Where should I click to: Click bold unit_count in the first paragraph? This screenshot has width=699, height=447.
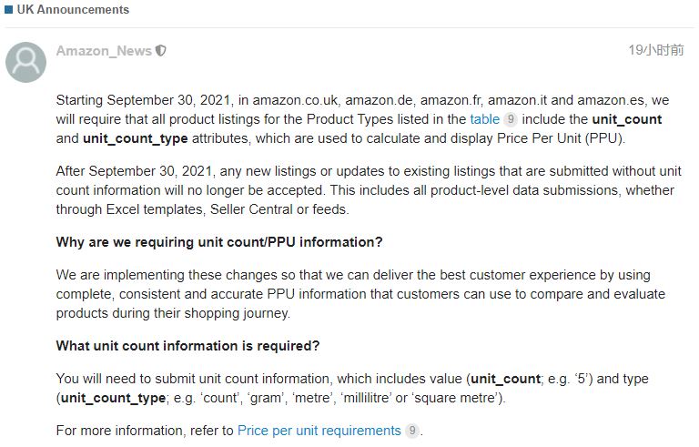tap(627, 119)
